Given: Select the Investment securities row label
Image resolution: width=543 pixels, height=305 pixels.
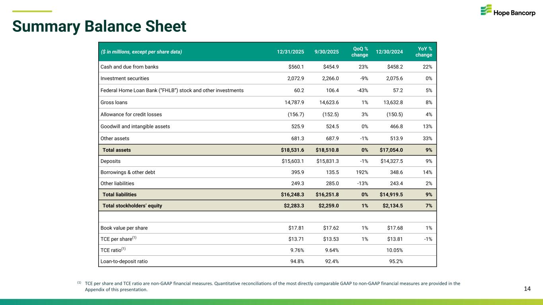Looking at the screenshot, I should [x=125, y=78].
